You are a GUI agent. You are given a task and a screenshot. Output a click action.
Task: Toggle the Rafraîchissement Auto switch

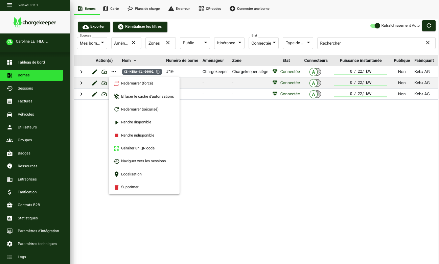[x=375, y=26]
